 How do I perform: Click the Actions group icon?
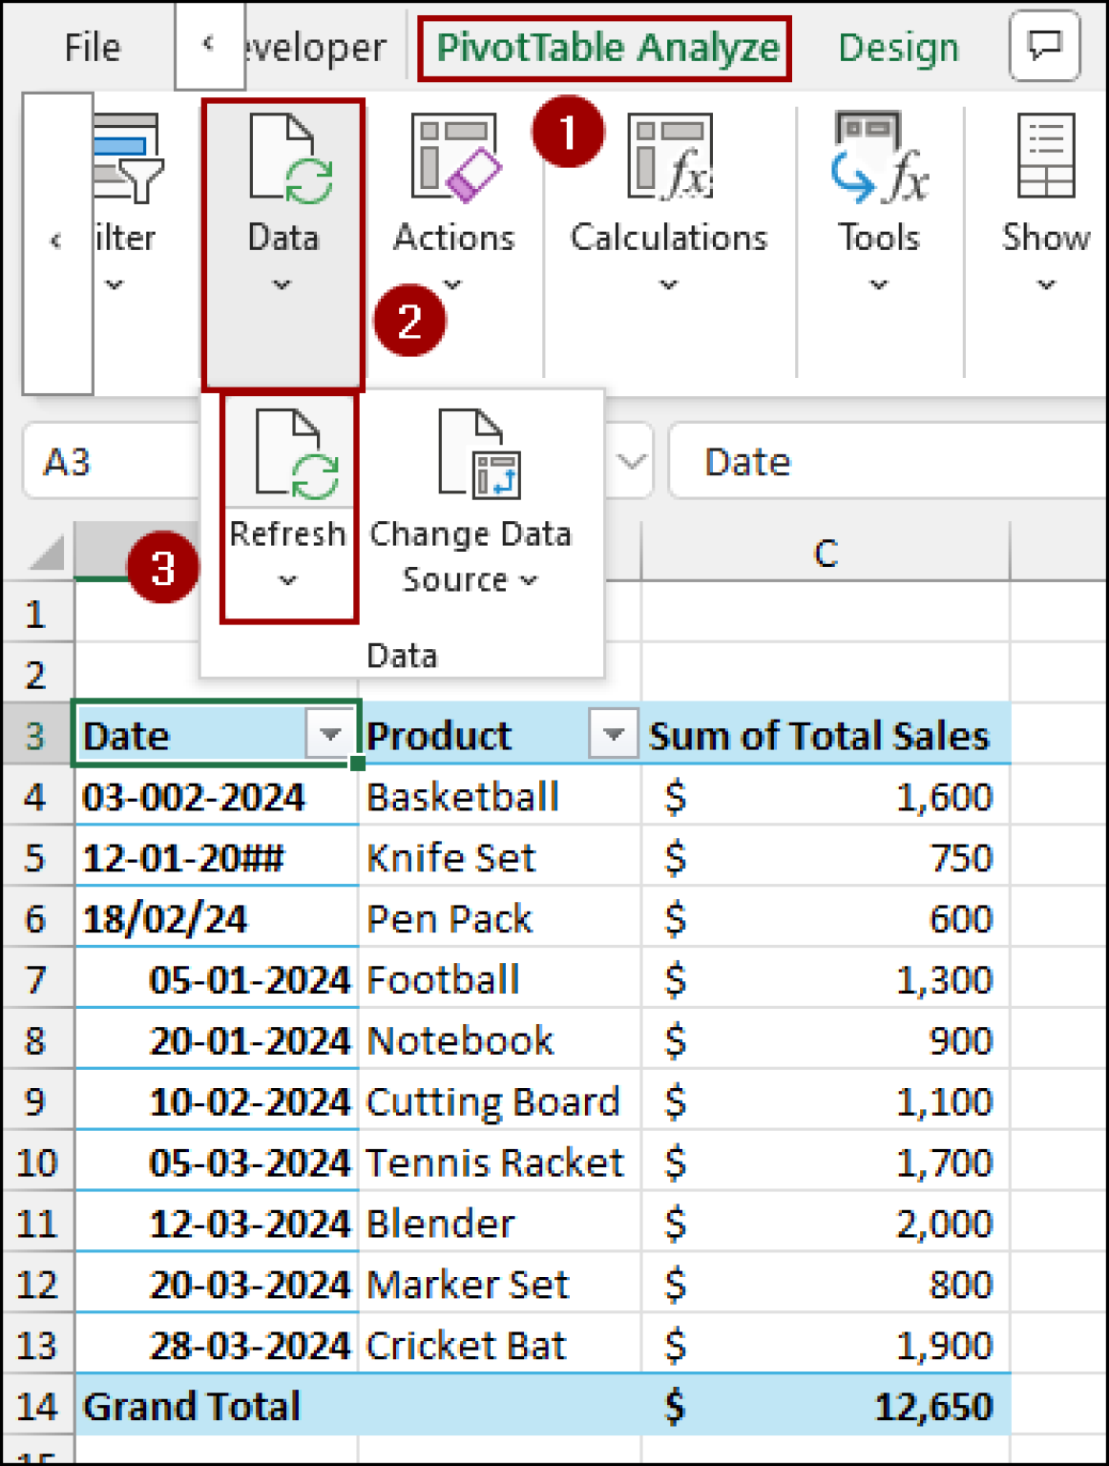coord(454,157)
